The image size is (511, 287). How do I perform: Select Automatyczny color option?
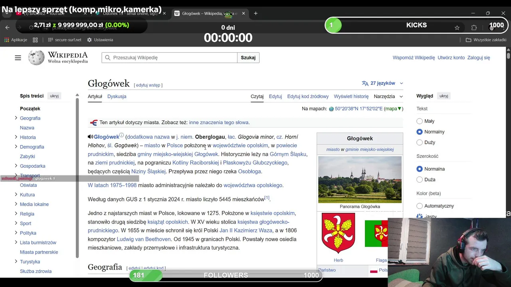point(419,206)
